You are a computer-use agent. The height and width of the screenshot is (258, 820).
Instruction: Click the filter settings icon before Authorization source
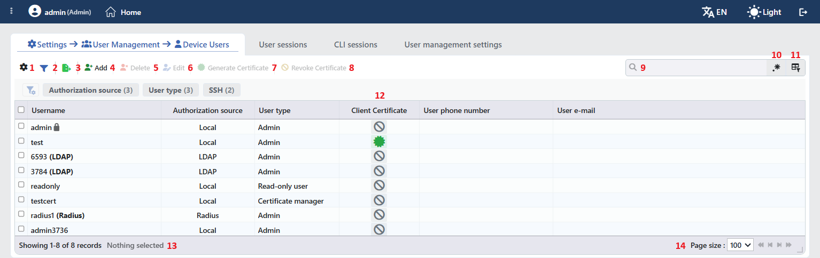(30, 90)
